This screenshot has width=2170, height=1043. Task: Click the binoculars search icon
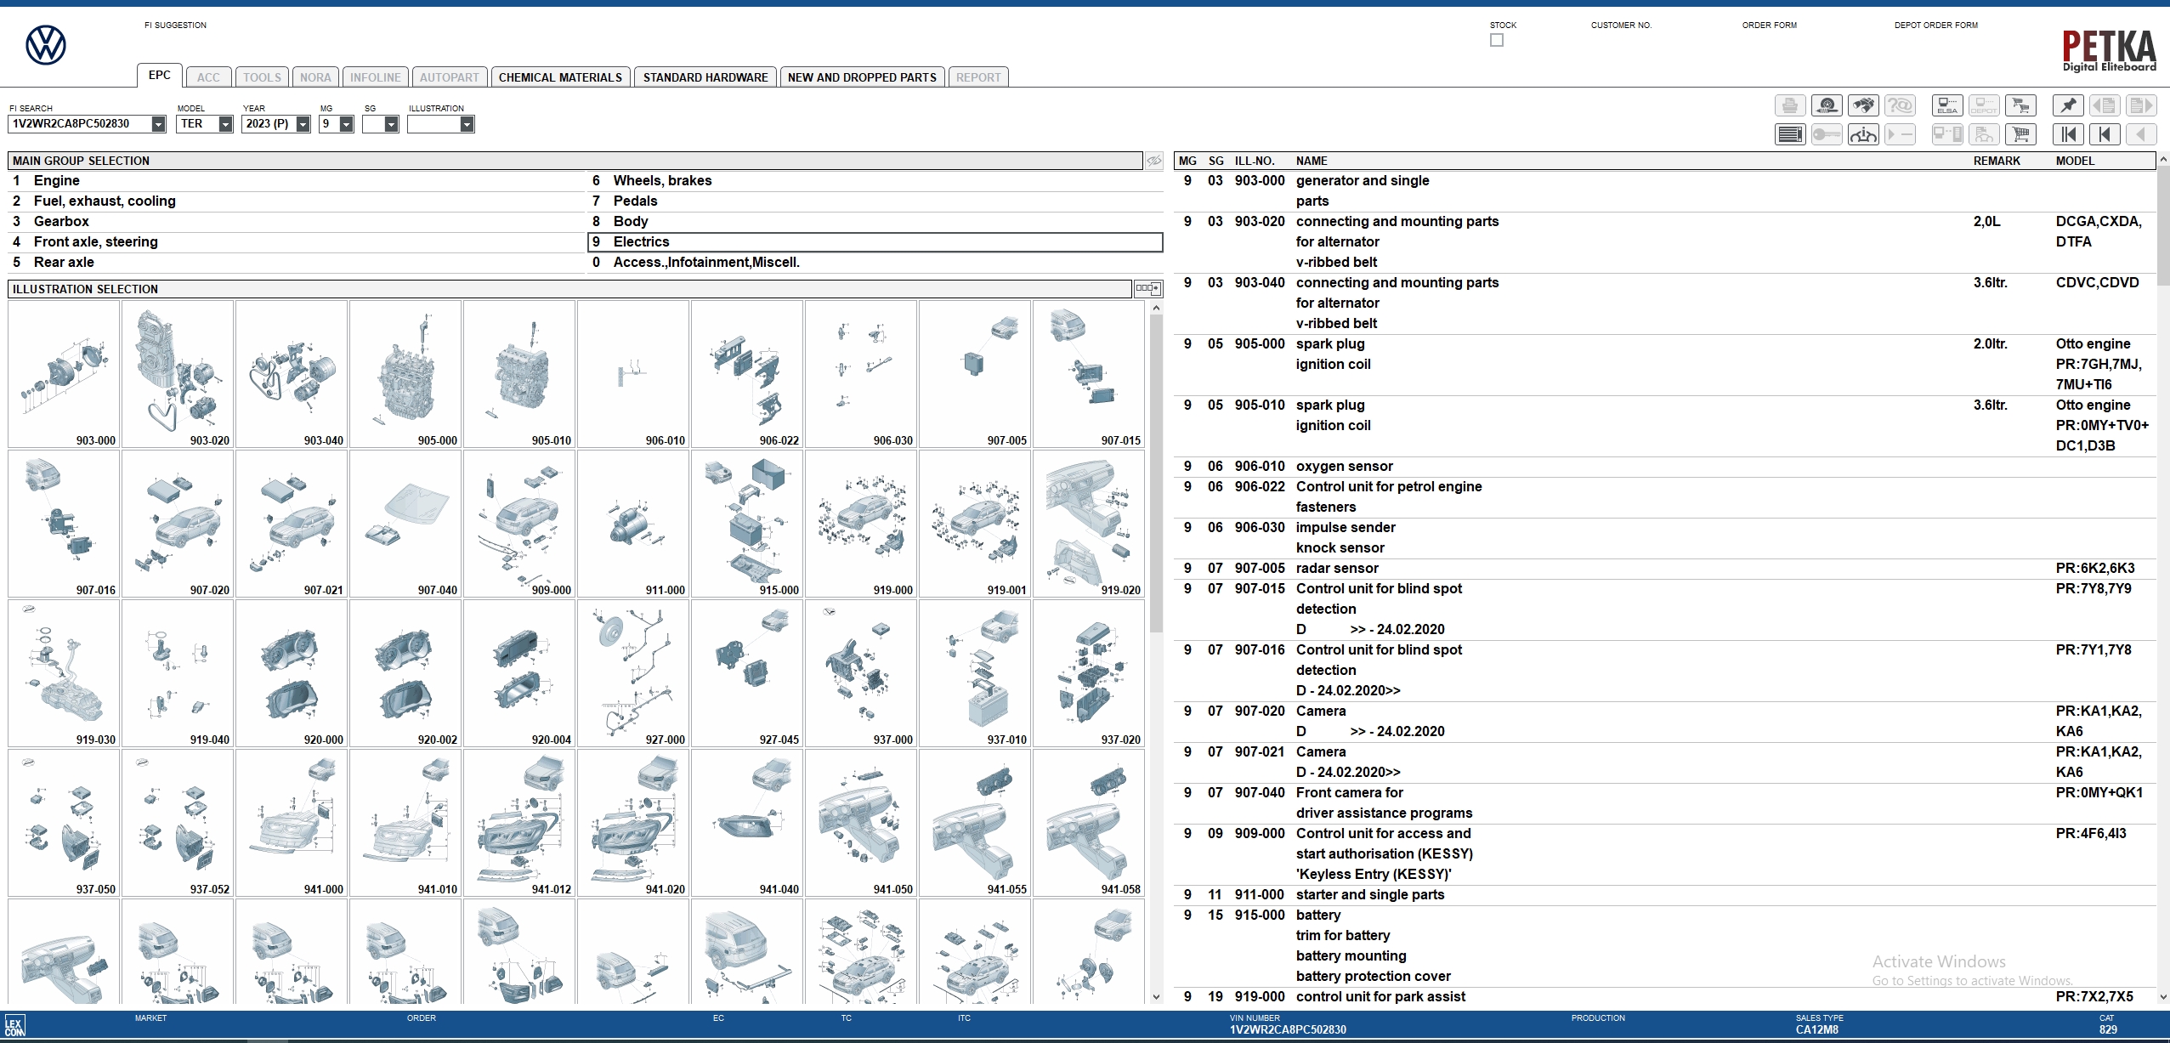pyautogui.click(x=1863, y=105)
